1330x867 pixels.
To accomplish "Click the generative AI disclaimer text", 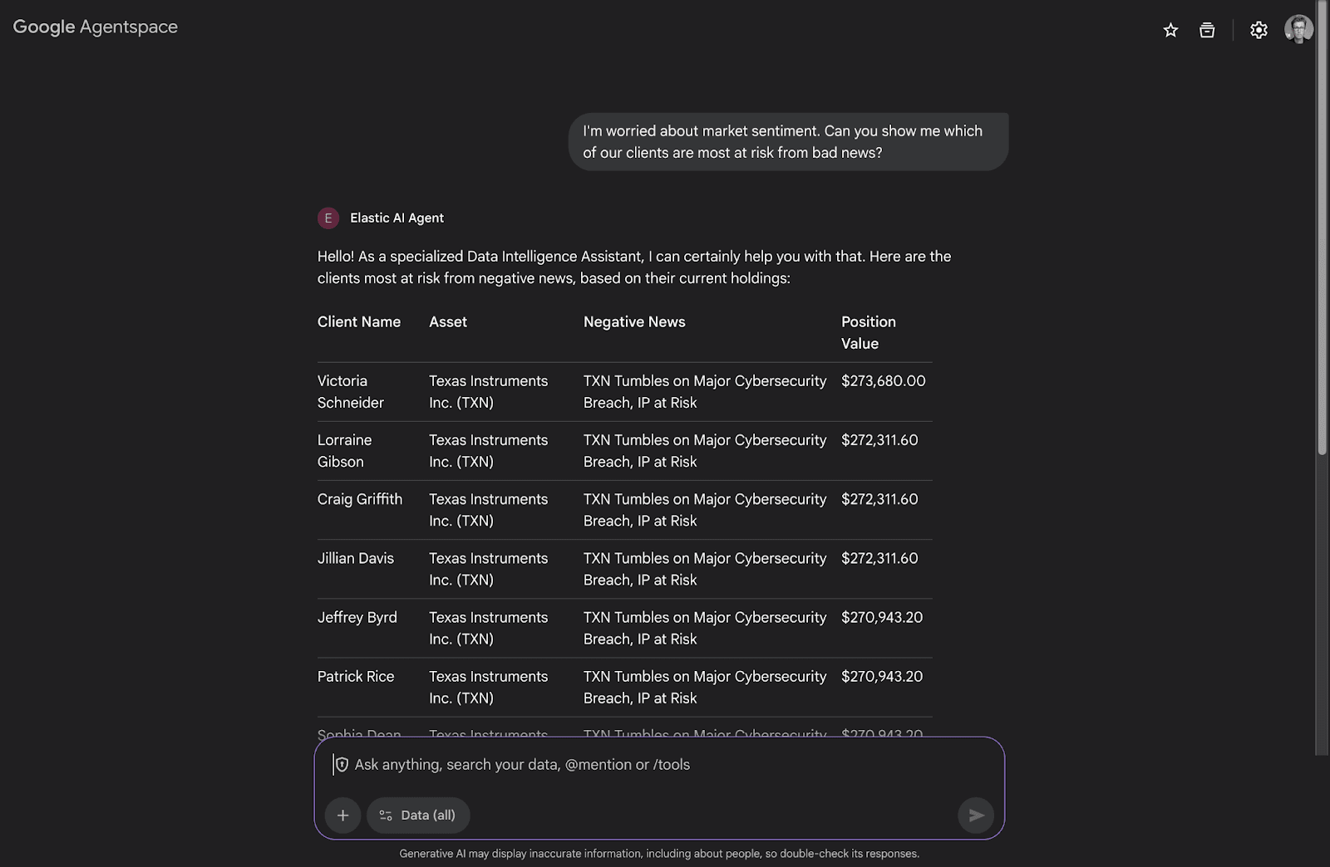I will pyautogui.click(x=659, y=853).
